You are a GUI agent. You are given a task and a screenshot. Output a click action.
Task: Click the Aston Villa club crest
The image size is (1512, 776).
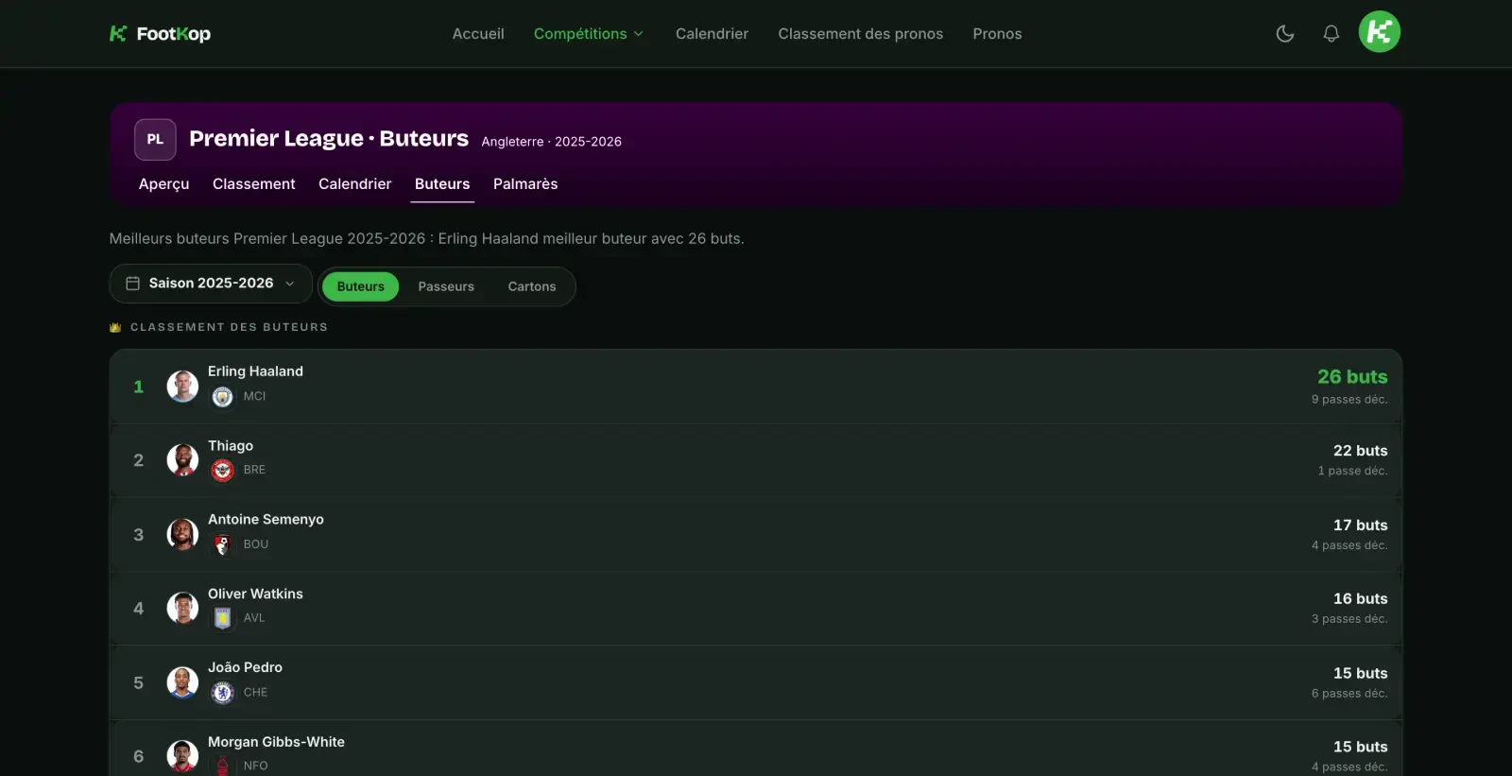click(x=222, y=618)
